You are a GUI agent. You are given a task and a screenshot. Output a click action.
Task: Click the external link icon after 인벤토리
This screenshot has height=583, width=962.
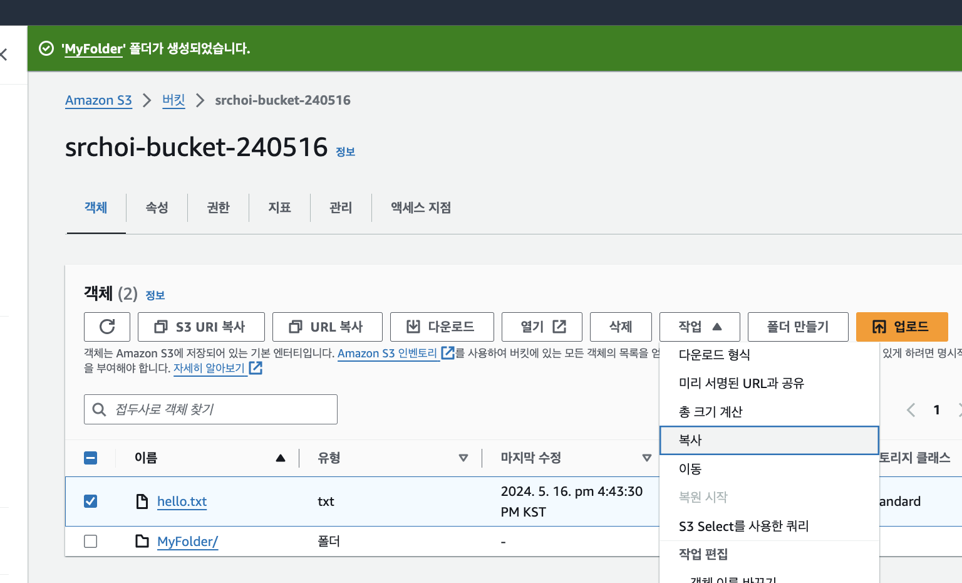448,353
